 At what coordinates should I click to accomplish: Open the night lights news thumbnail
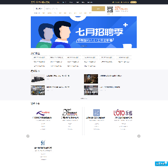tap(91, 79)
